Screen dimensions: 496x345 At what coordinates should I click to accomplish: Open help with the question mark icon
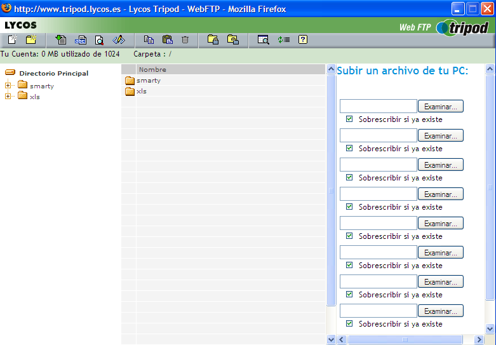[303, 39]
